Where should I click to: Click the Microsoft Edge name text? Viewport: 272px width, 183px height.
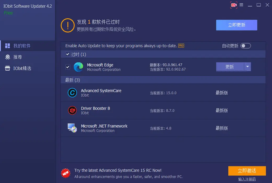coord(100,65)
